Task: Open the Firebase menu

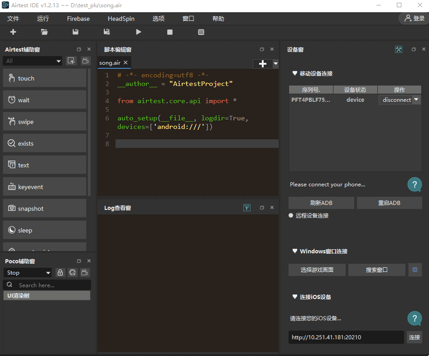Action: pos(78,19)
